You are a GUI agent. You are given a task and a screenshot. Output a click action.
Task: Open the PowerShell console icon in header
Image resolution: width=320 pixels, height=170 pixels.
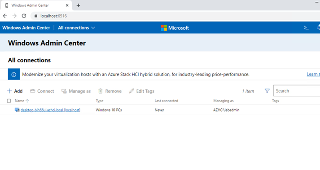(306, 28)
